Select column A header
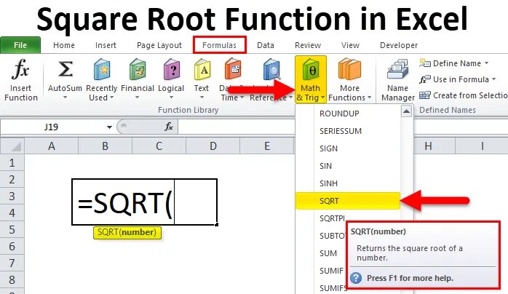Screen dimensions: 508x294 [52, 146]
